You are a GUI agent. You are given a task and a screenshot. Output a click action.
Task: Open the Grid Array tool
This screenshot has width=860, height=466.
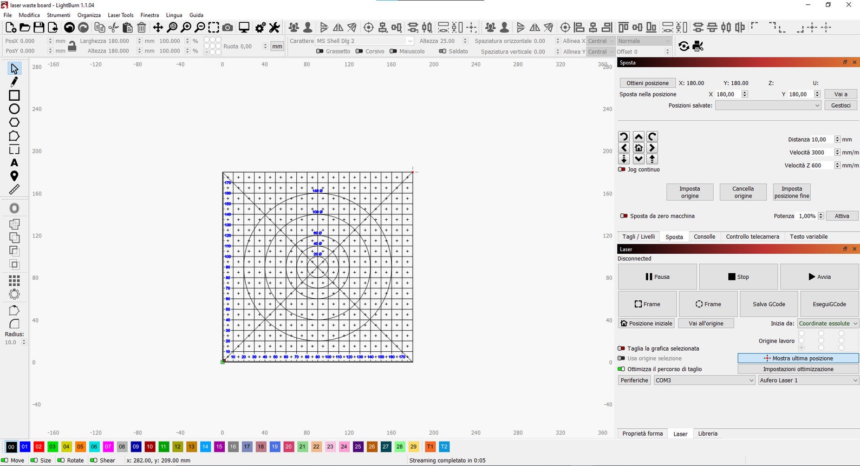coord(15,280)
